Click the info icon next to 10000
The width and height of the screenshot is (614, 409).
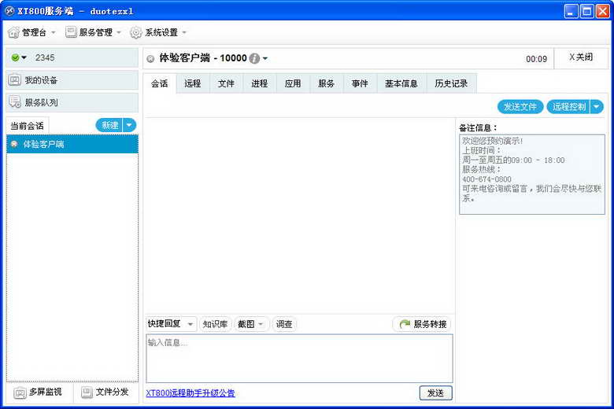(x=254, y=59)
